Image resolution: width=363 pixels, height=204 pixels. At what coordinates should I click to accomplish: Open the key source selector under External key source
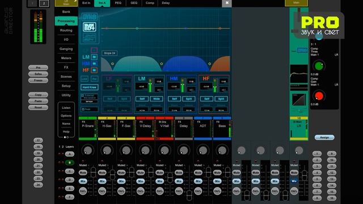[x=90, y=101]
